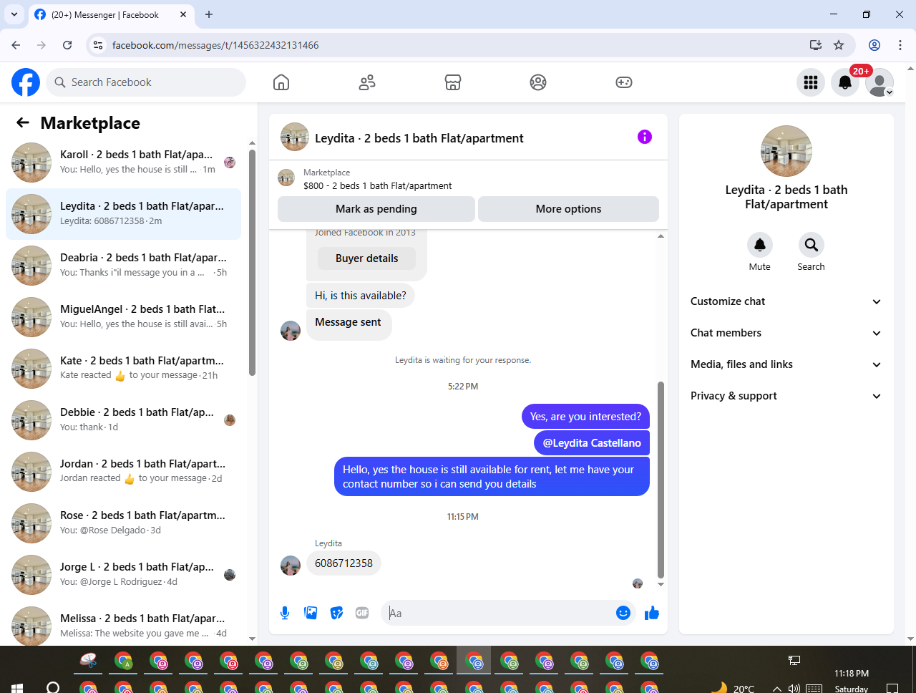This screenshot has height=693, width=916.
Task: Open the account profile avatar menu
Action: click(880, 82)
